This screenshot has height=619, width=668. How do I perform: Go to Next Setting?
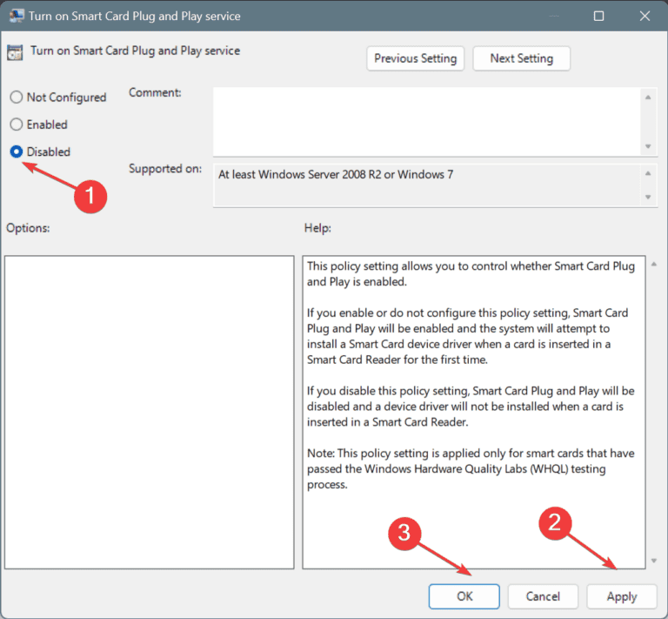(x=521, y=58)
